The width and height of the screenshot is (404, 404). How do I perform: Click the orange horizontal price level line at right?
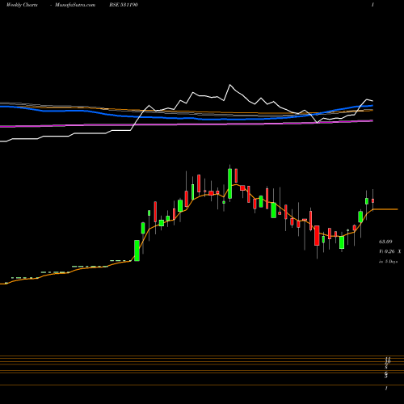click(385, 209)
